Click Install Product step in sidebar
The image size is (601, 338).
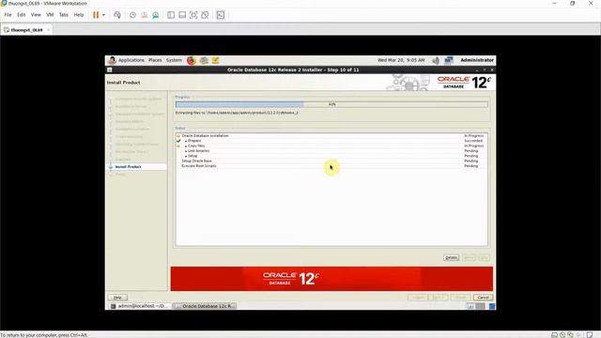tap(128, 167)
